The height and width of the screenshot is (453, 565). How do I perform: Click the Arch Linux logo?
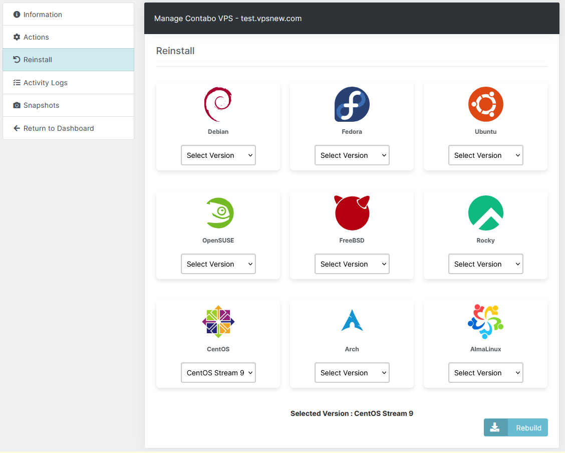point(352,321)
